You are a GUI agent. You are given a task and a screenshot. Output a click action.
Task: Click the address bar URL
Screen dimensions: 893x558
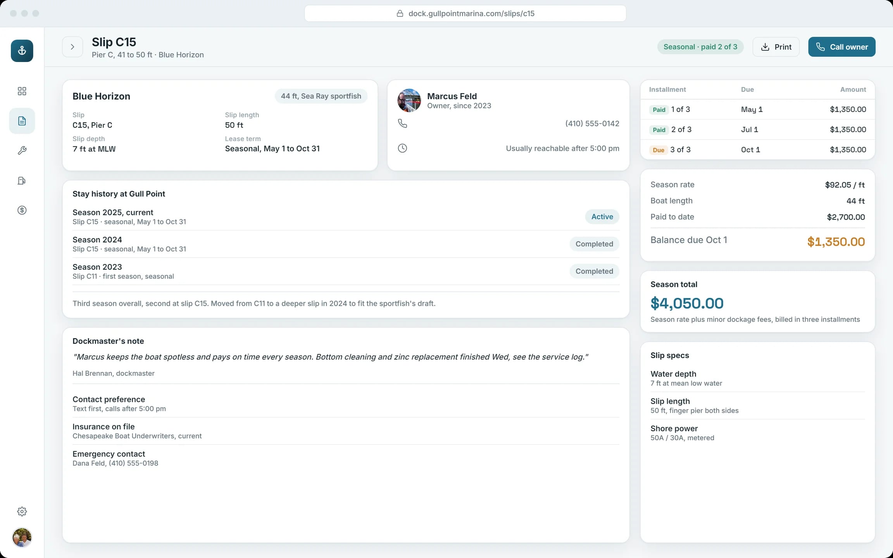[x=471, y=14]
